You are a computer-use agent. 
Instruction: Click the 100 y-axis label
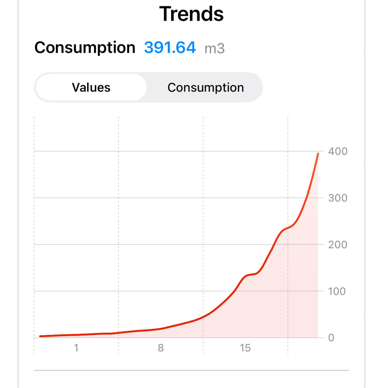click(337, 291)
